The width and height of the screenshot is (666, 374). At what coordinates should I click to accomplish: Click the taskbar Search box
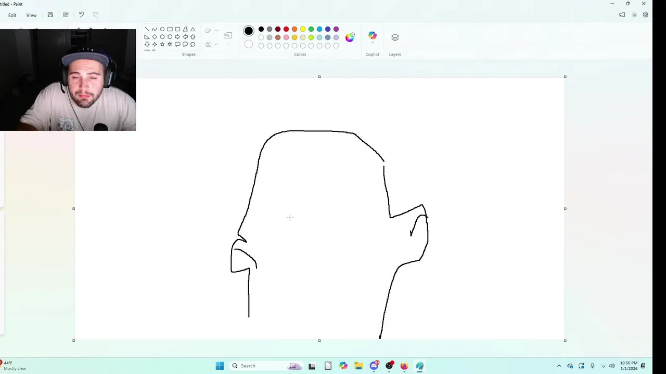(266, 366)
